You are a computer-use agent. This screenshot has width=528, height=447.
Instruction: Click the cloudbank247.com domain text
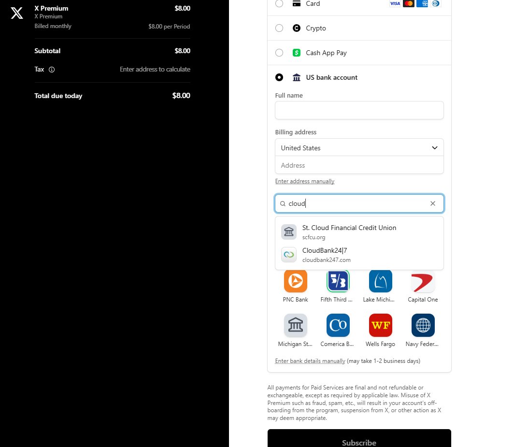point(326,260)
